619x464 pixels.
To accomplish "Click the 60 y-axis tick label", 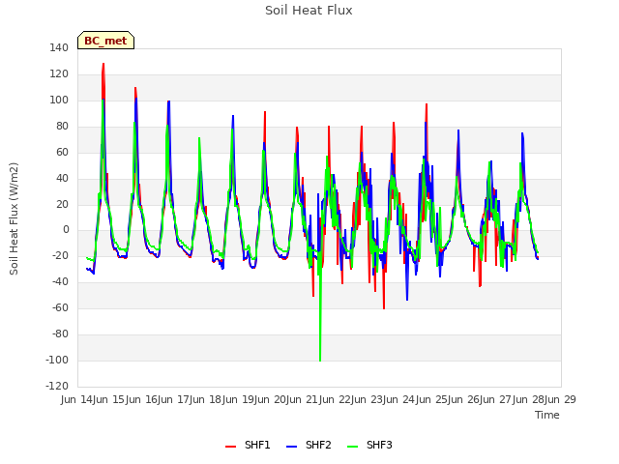I will click(62, 152).
